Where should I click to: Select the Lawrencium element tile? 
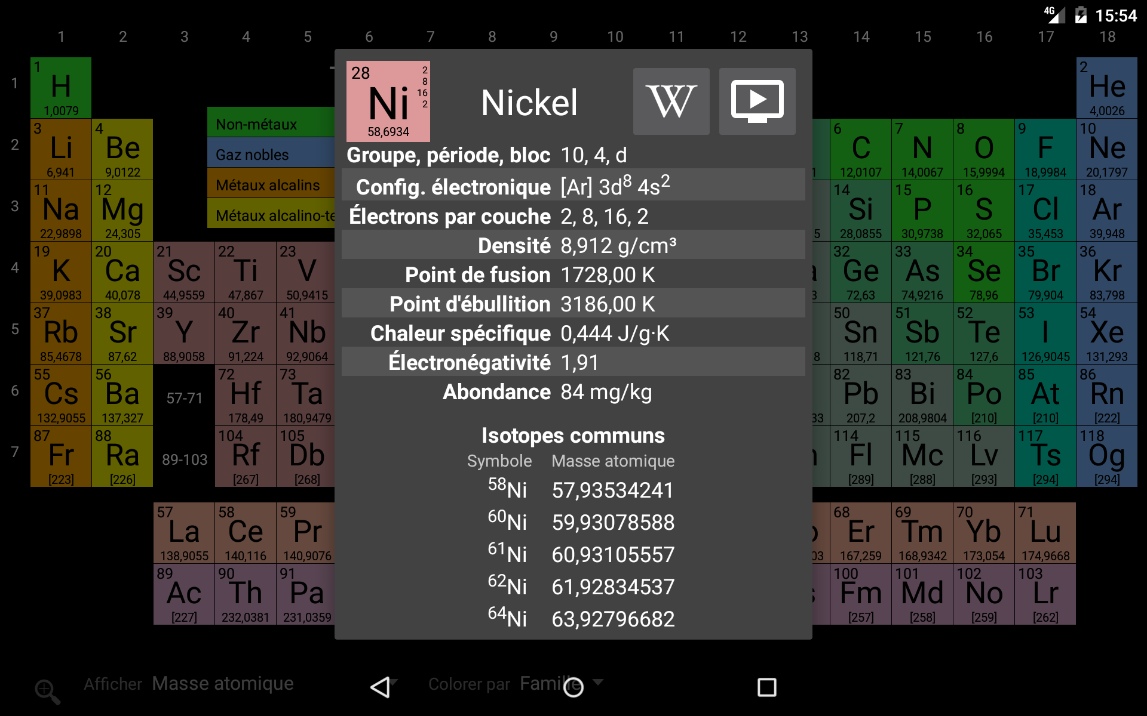(x=1045, y=594)
